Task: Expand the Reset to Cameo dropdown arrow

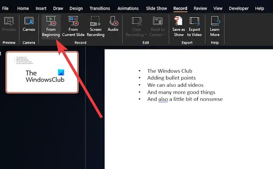Action: [164, 35]
